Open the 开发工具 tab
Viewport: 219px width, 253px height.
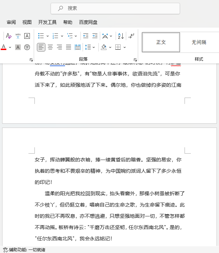point(47,22)
